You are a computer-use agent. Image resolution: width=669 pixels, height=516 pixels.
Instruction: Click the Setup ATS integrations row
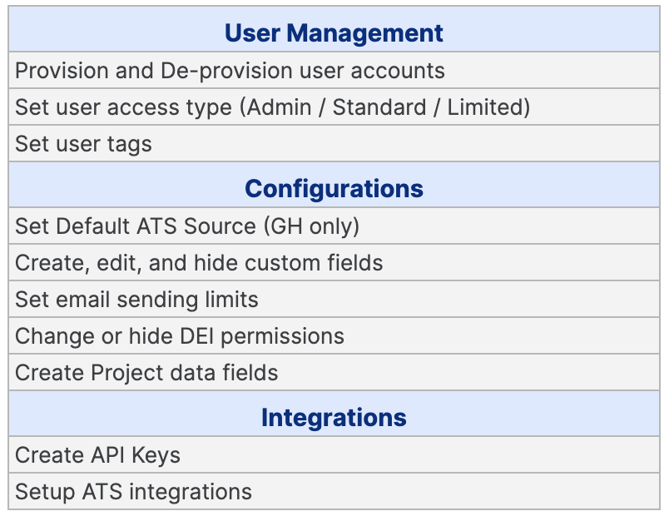point(334,491)
